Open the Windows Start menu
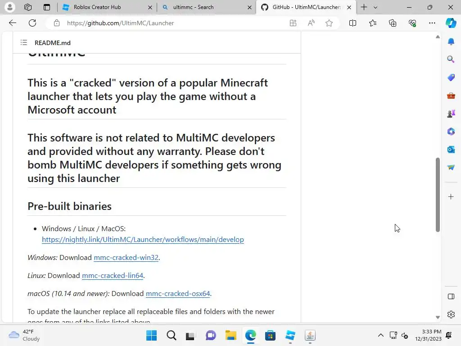This screenshot has width=461, height=346. (x=152, y=335)
